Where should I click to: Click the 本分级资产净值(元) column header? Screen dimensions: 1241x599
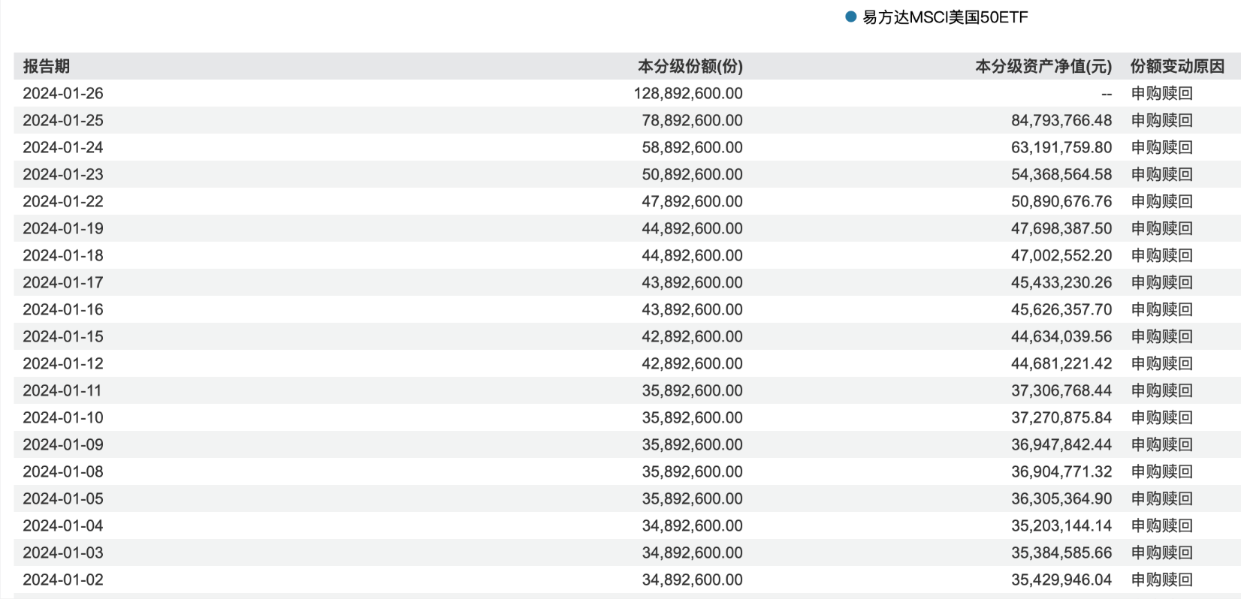(x=1043, y=66)
